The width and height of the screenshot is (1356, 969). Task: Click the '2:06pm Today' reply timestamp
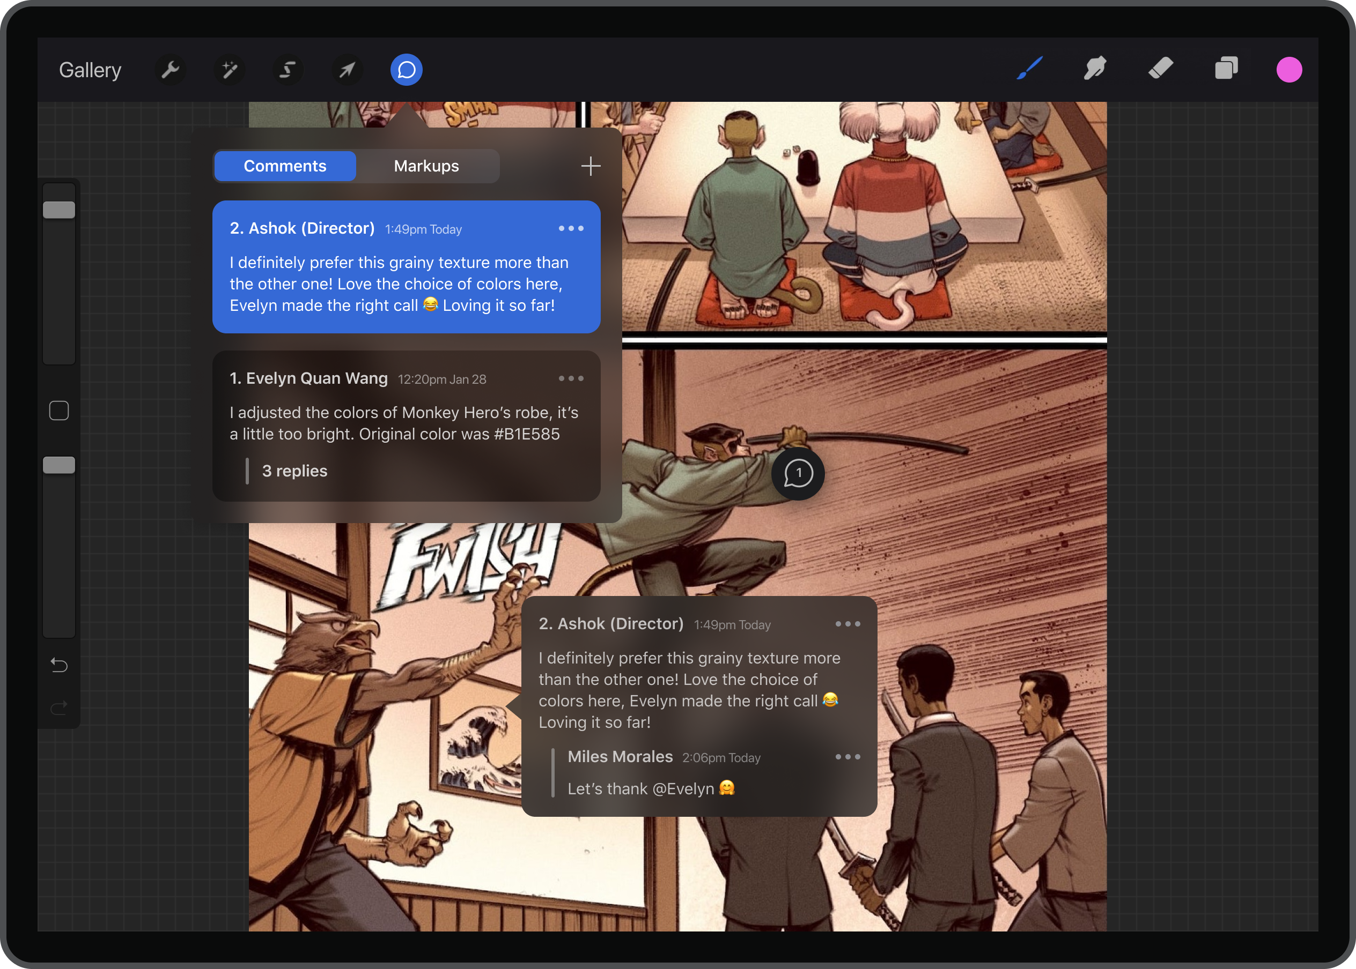point(721,758)
